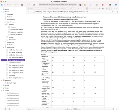Click the Compile icon in the toolbar

97,5
